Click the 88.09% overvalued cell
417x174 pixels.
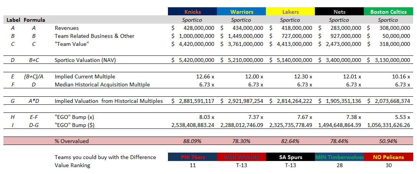click(192, 141)
